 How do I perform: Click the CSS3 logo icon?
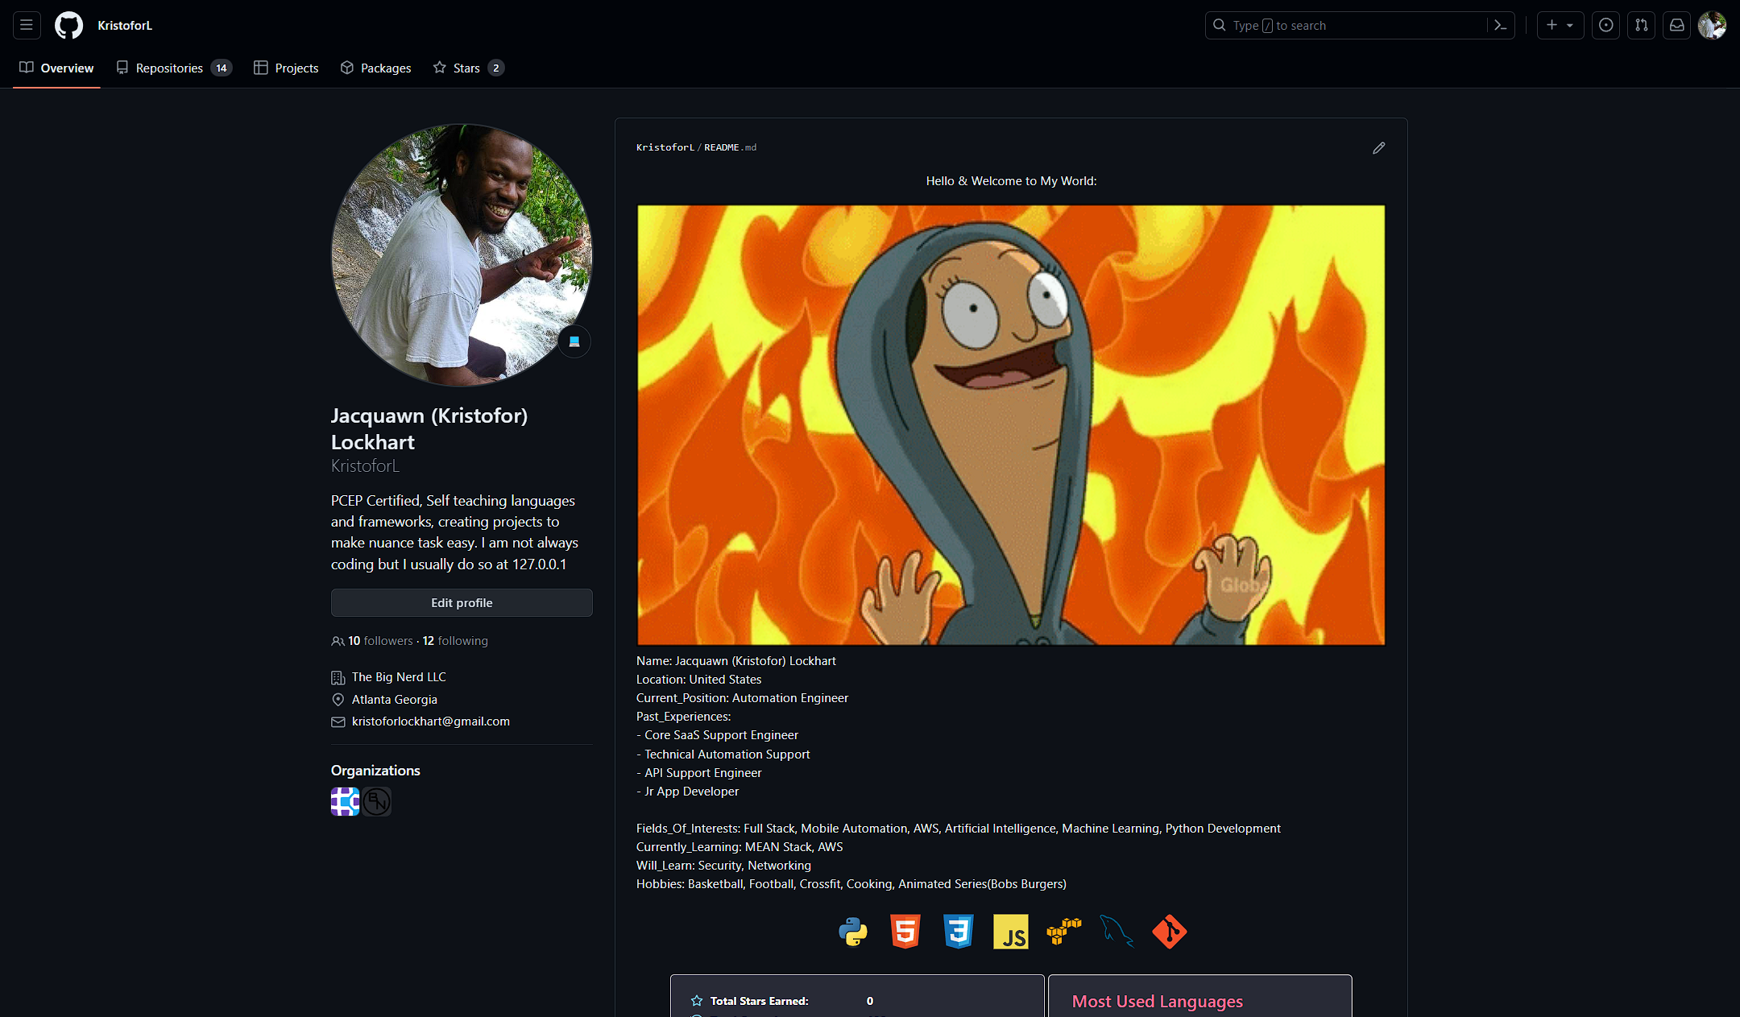959,932
